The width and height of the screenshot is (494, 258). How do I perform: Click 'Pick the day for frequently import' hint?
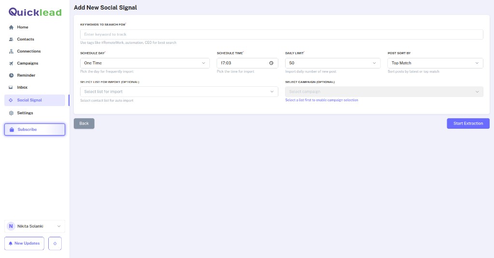(x=107, y=71)
